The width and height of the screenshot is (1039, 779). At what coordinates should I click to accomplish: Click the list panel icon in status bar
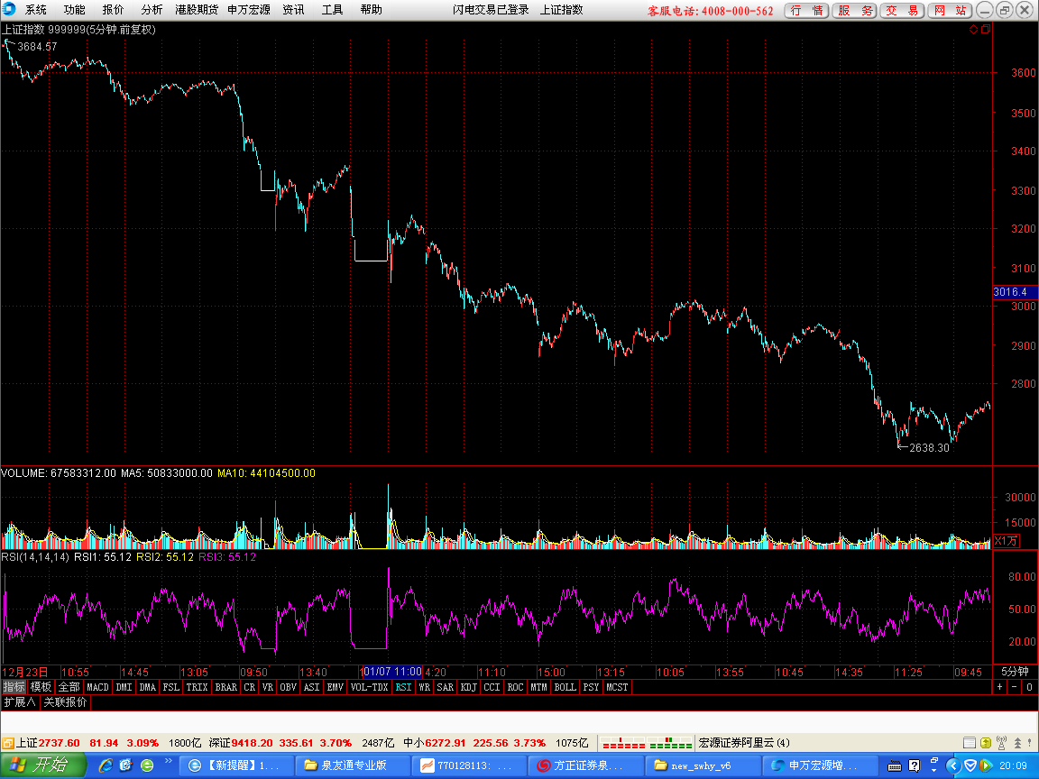[970, 743]
